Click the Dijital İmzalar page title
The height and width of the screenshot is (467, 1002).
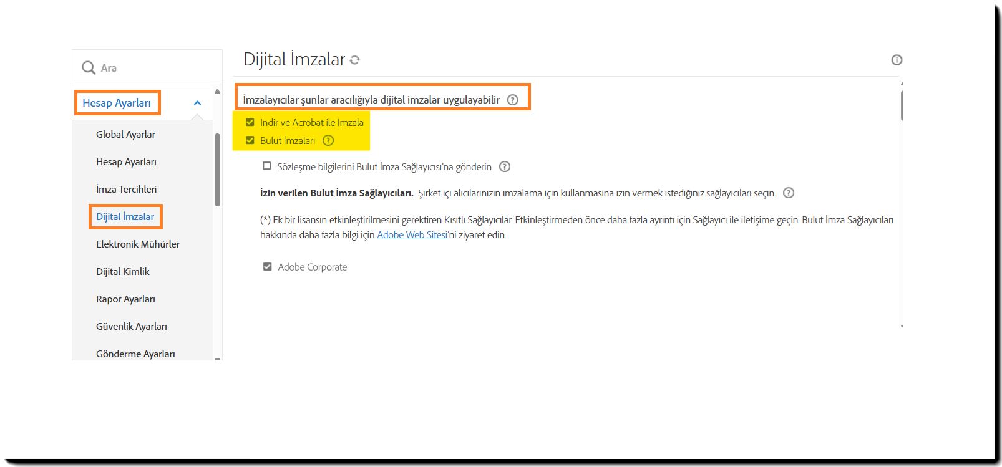pyautogui.click(x=294, y=59)
